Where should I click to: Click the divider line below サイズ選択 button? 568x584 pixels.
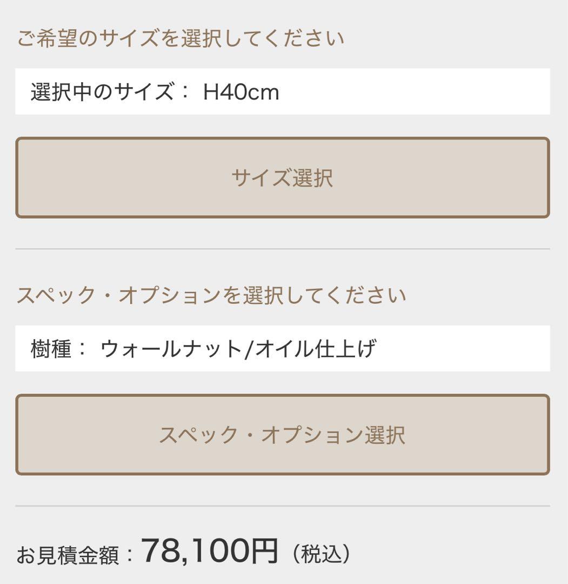[x=282, y=249]
